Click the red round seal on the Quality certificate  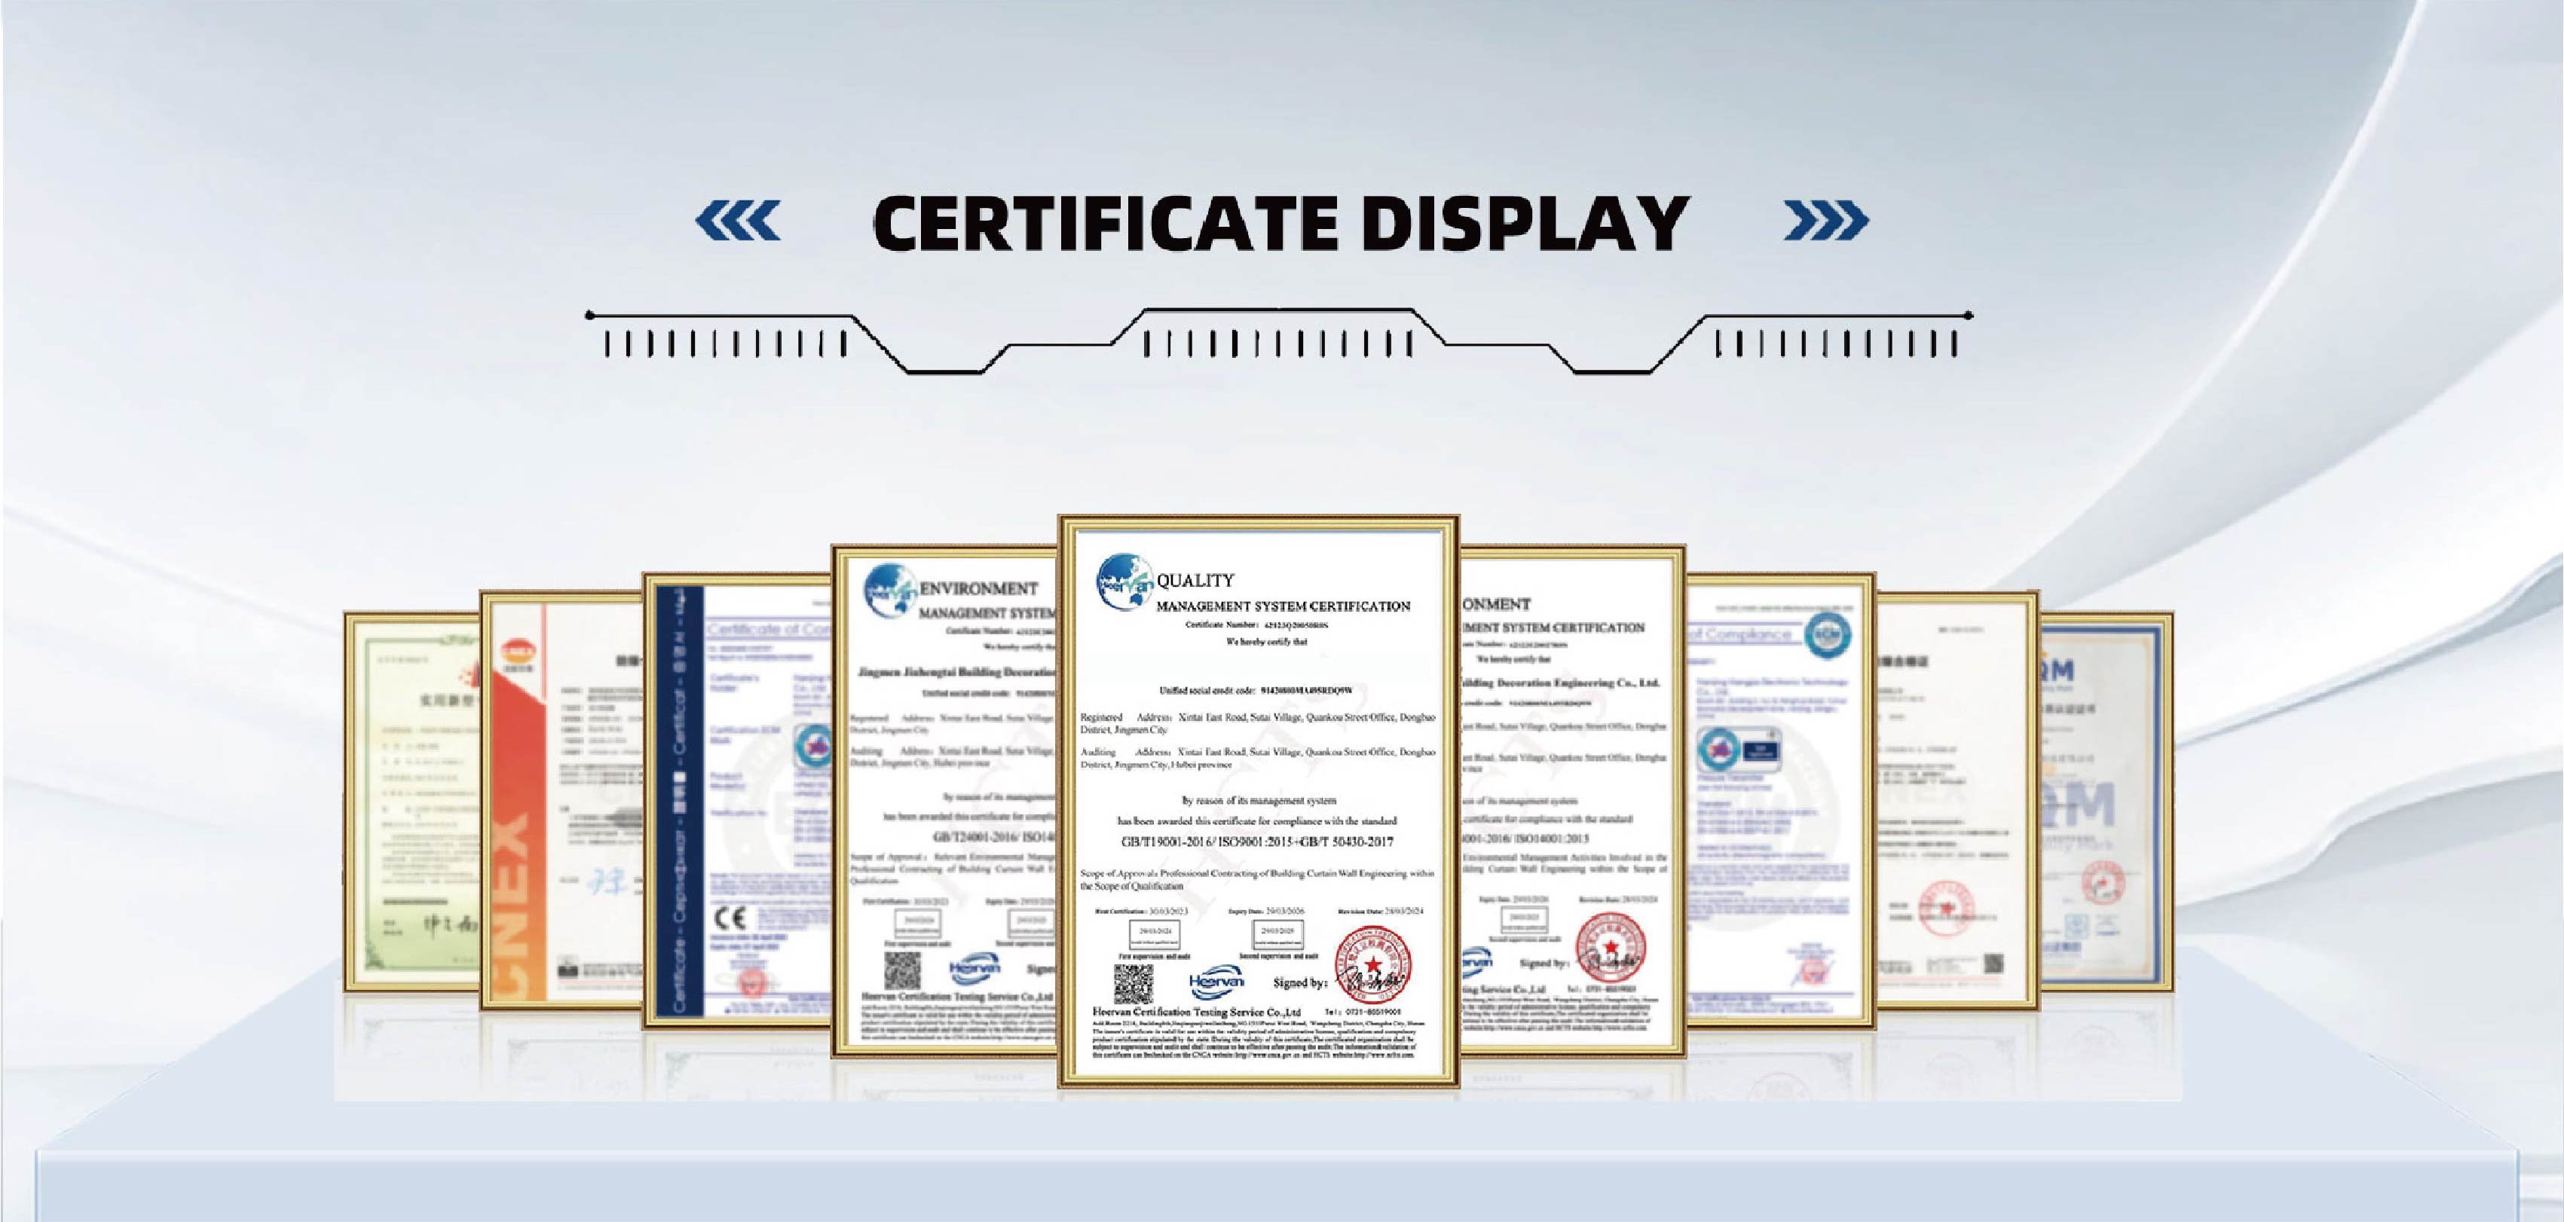coord(1372,964)
